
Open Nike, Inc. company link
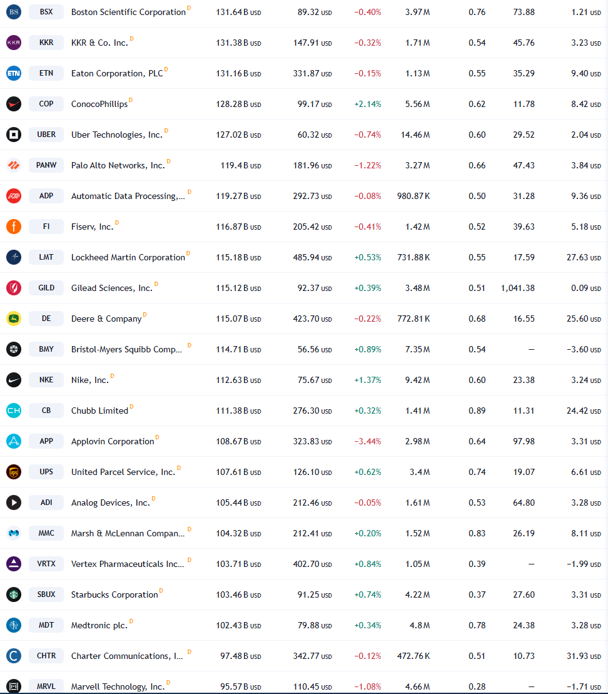click(90, 380)
